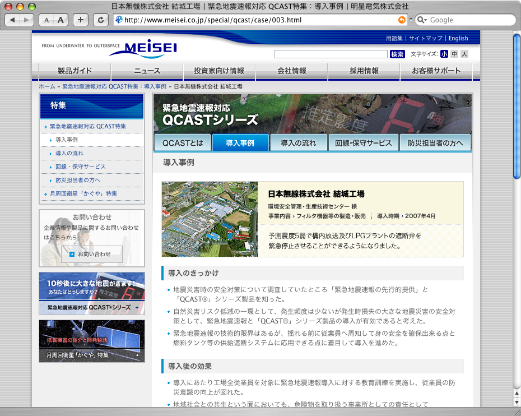This screenshot has height=416, width=521.
Task: Expand 月周回衛星「かぐや」特集 sidebar item
Action: (83, 193)
